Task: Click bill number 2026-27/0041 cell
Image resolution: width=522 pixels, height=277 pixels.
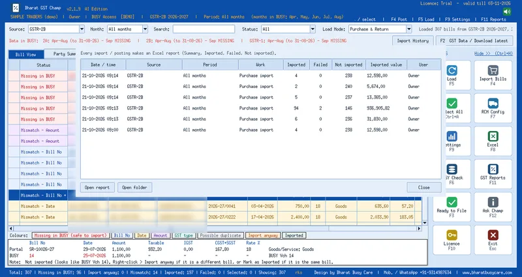Action: [226, 206]
